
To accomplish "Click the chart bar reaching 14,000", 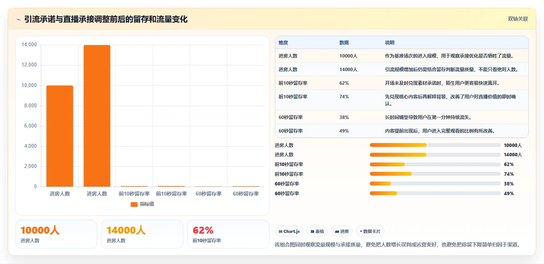I will [97, 116].
